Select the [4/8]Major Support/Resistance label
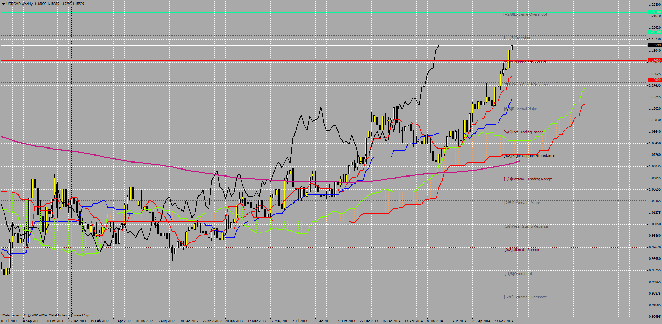The height and width of the screenshot is (324, 662). (529, 156)
